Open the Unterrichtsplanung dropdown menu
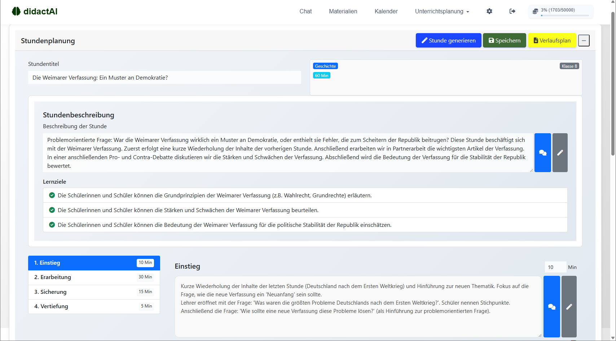The image size is (616, 341). [x=442, y=11]
